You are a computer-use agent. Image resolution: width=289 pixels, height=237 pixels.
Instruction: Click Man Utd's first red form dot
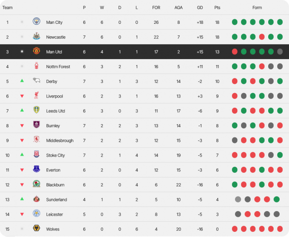[235, 51]
